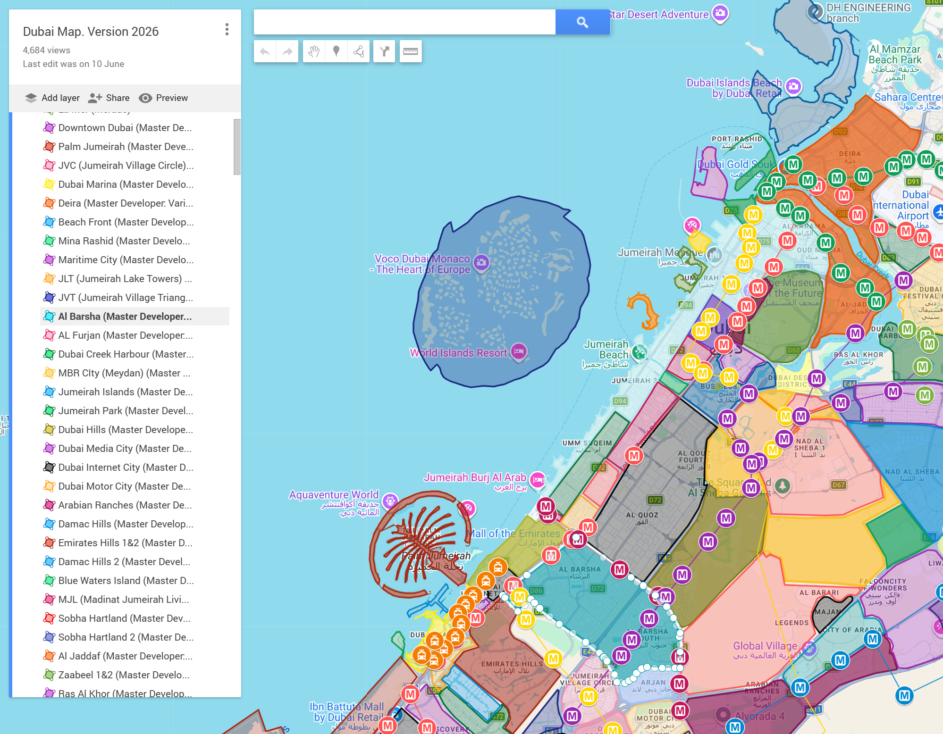Select Dubai Marina layer item
This screenshot has width=943, height=734.
[135, 184]
